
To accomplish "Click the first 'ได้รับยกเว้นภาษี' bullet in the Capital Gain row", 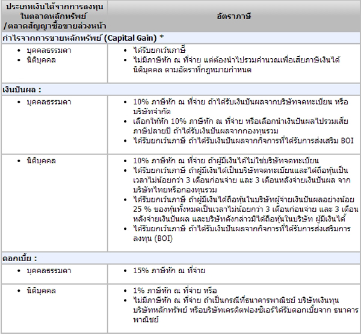I will [x=159, y=50].
